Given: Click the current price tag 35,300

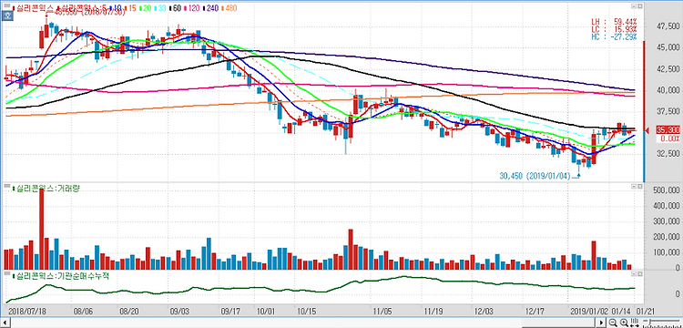Looking at the screenshot, I should (x=668, y=130).
